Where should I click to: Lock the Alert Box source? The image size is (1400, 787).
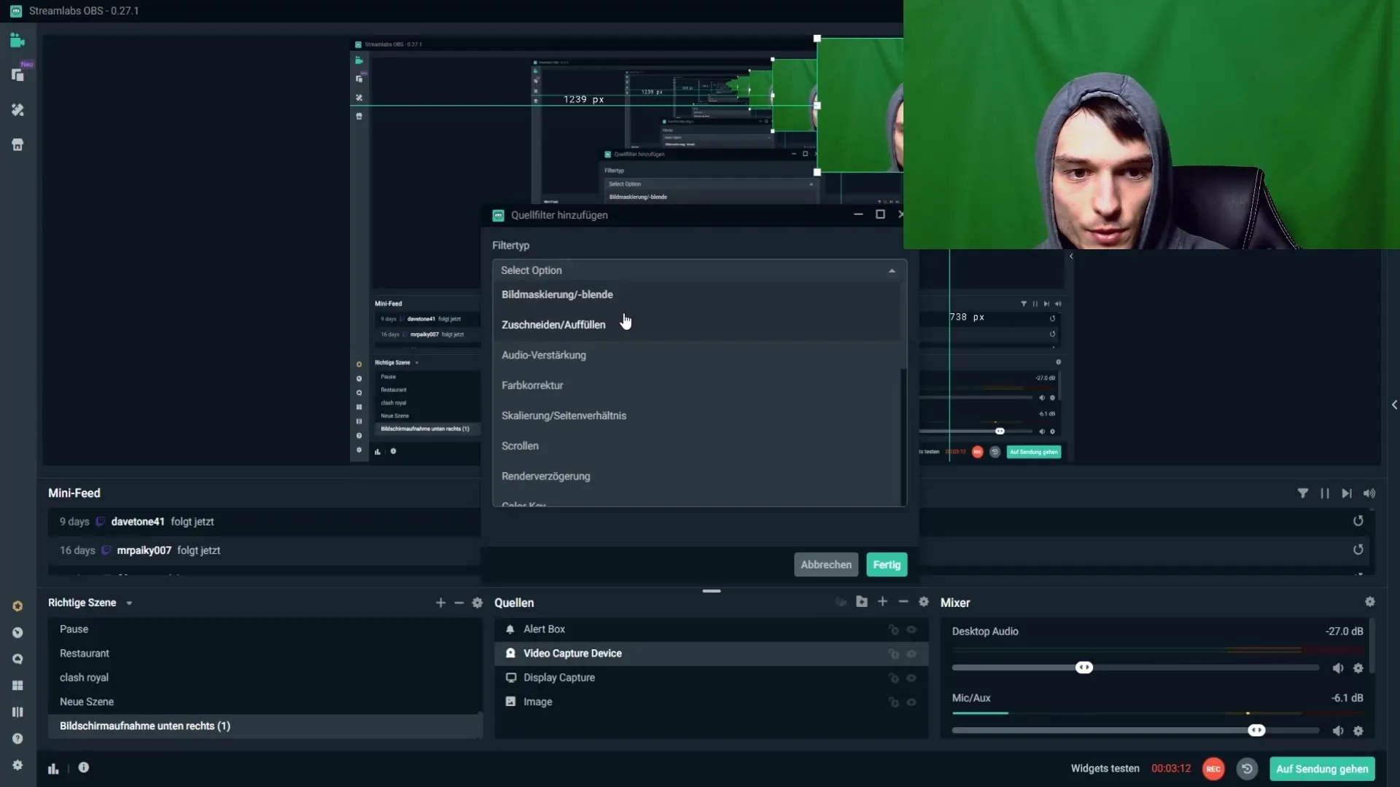click(893, 630)
